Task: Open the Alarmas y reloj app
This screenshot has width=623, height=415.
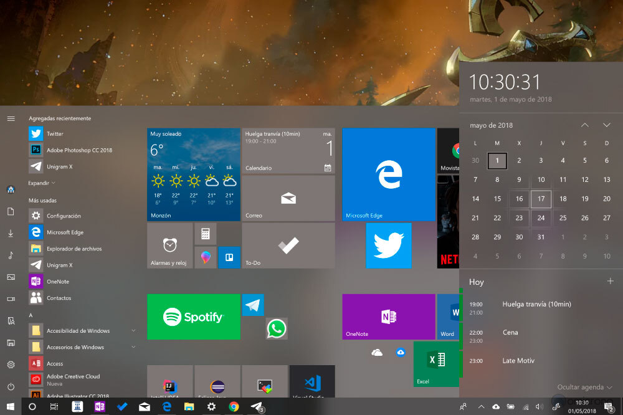Action: (169, 246)
